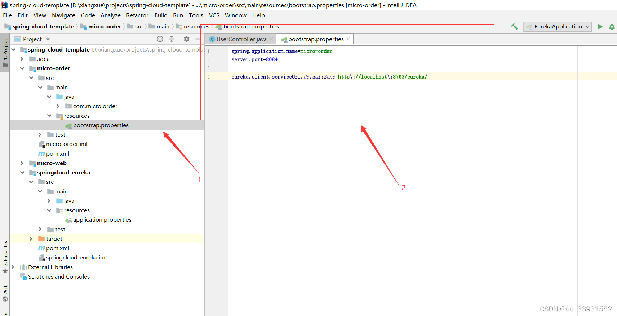Open the File menu
The height and width of the screenshot is (316, 617).
(7, 15)
